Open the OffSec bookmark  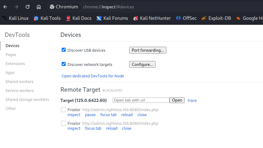click(186, 18)
